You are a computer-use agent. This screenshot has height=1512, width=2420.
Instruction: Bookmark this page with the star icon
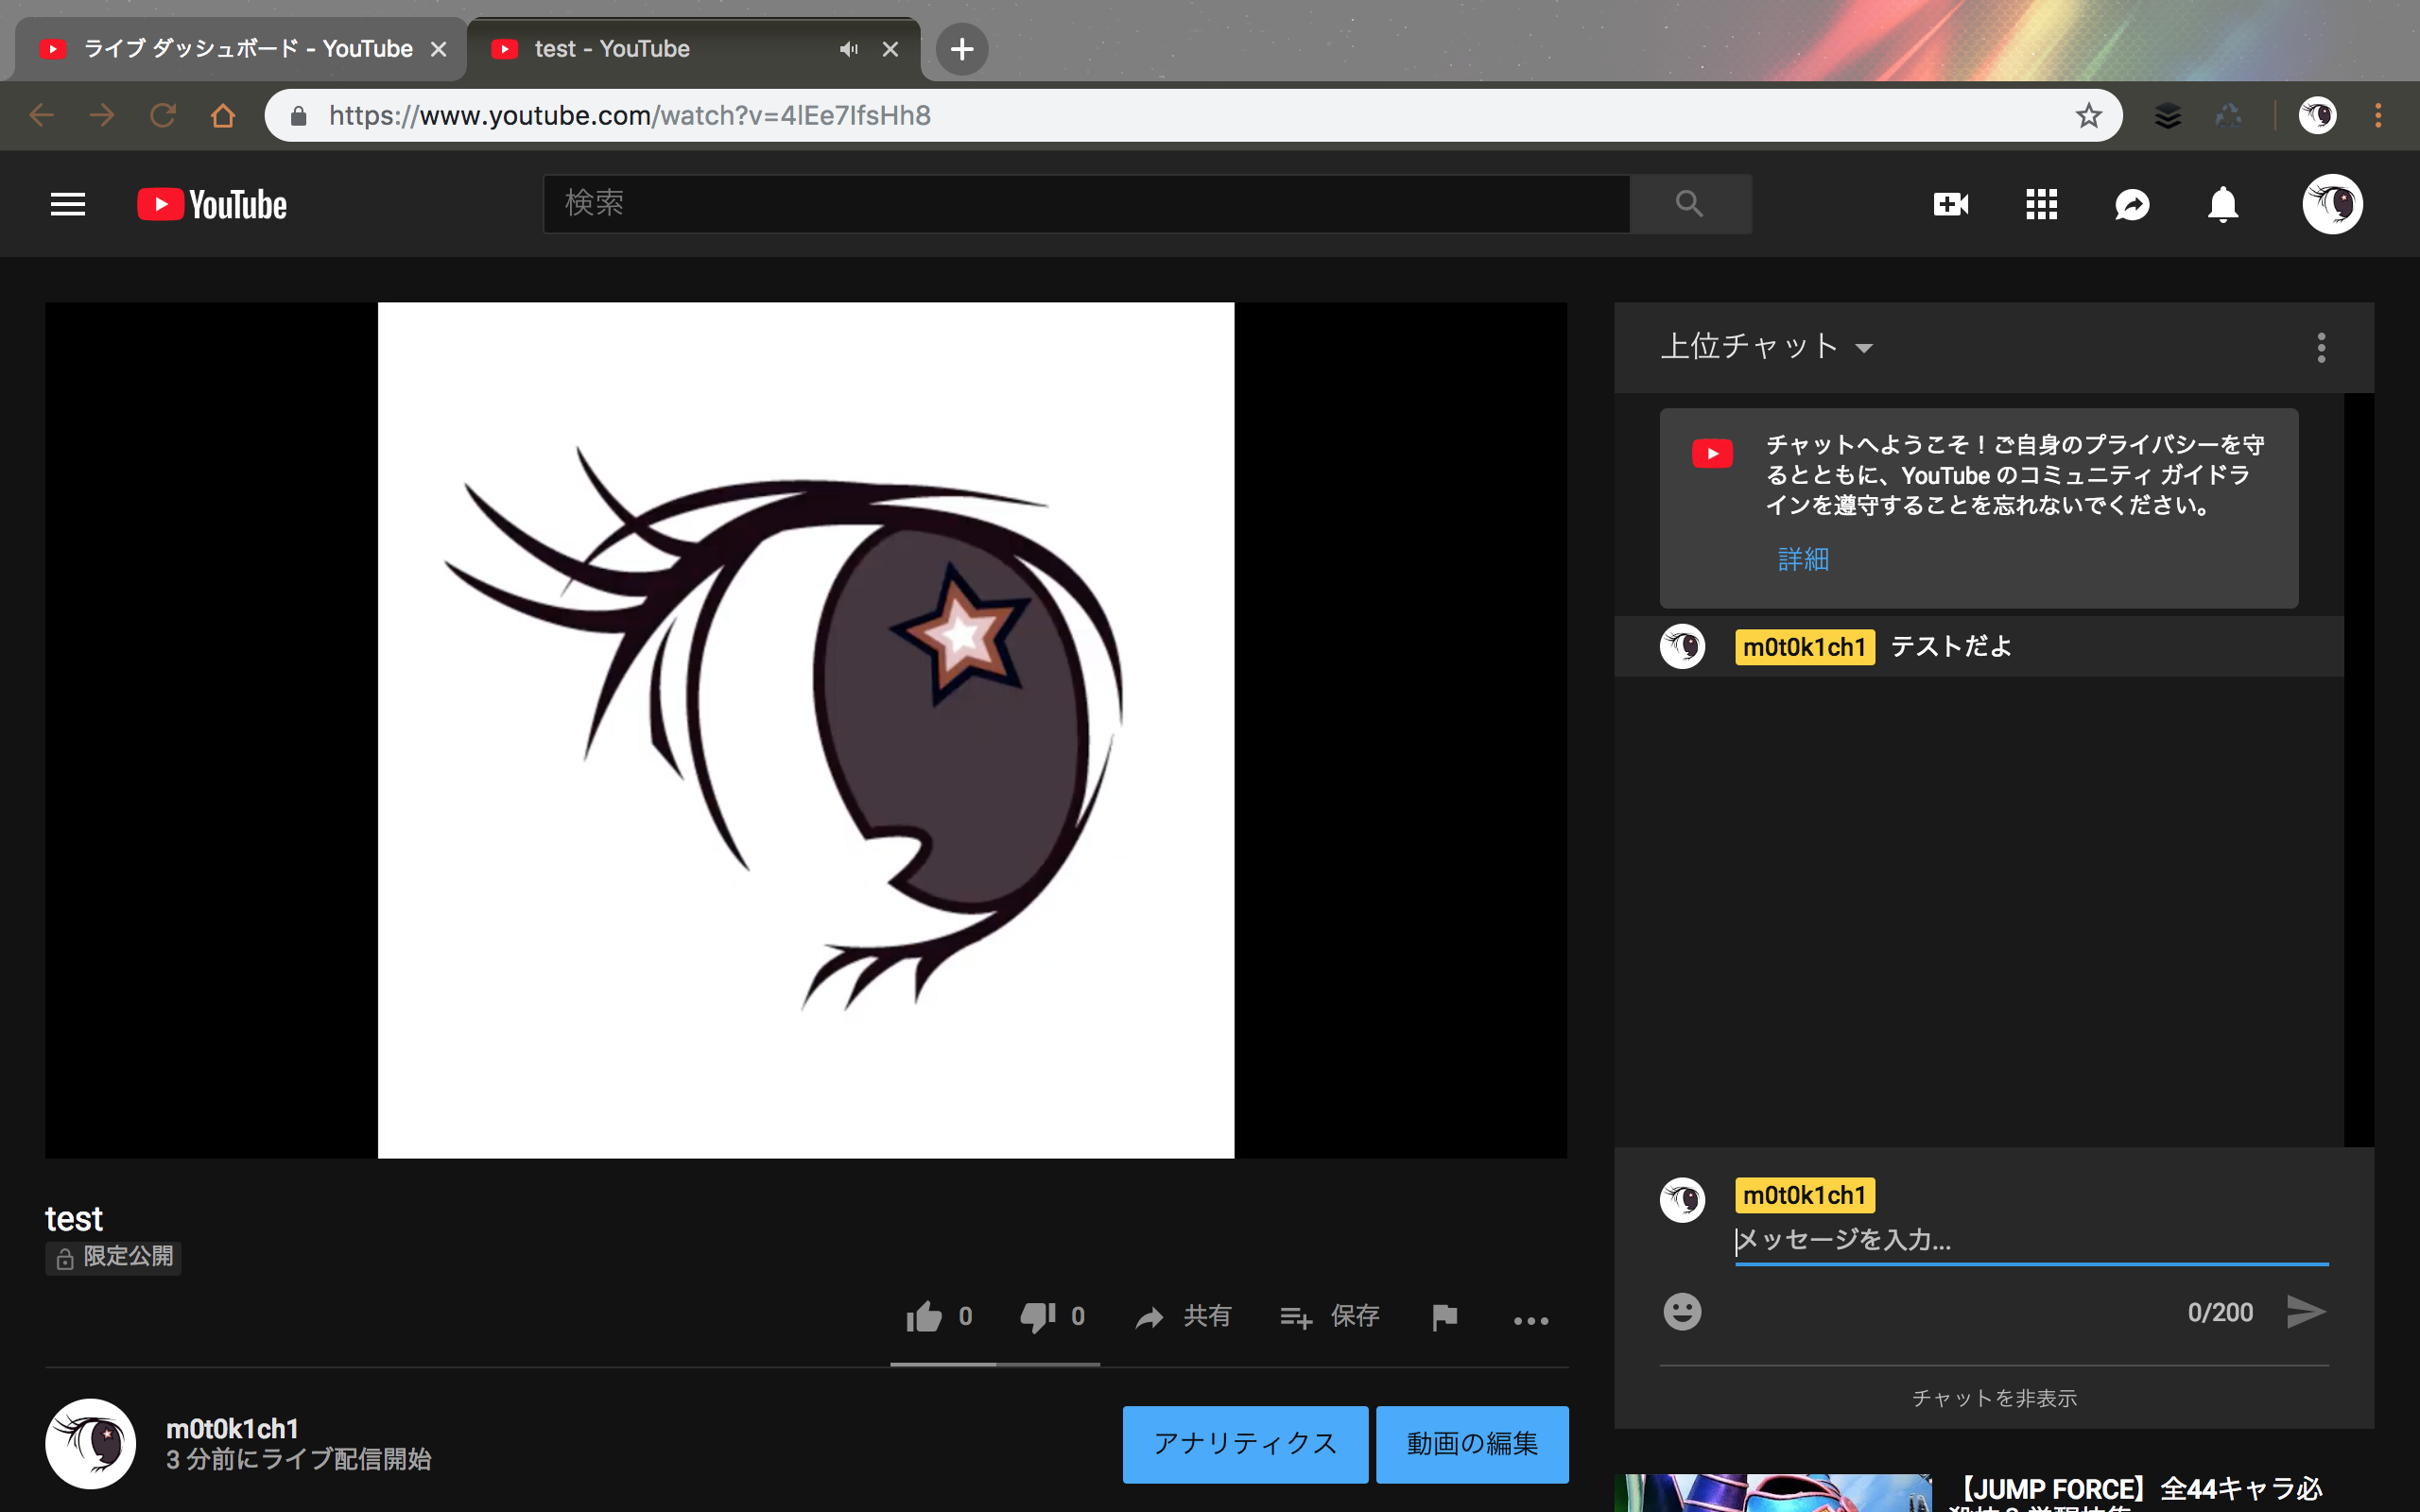(x=2088, y=116)
